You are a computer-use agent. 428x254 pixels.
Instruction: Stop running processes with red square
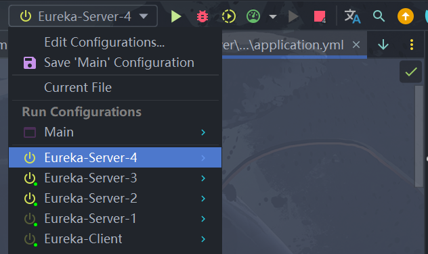click(x=320, y=17)
